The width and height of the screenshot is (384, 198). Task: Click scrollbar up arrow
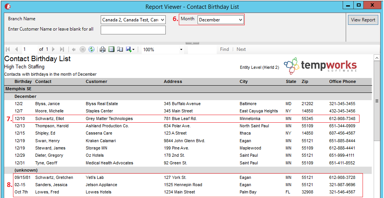pyautogui.click(x=377, y=58)
